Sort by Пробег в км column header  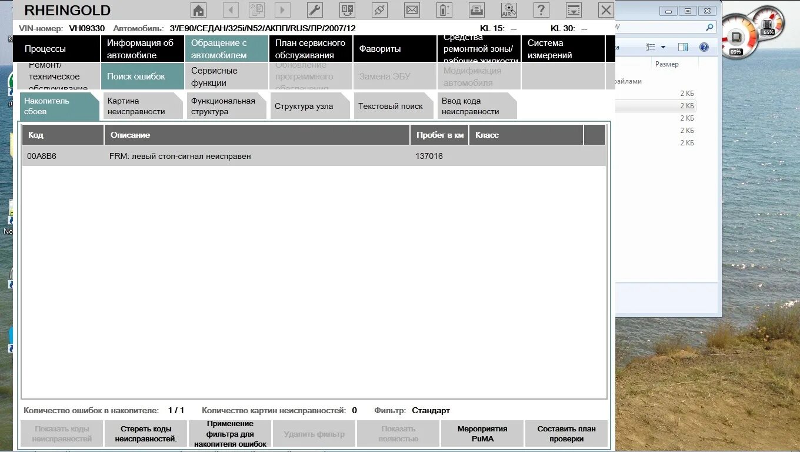tap(439, 135)
